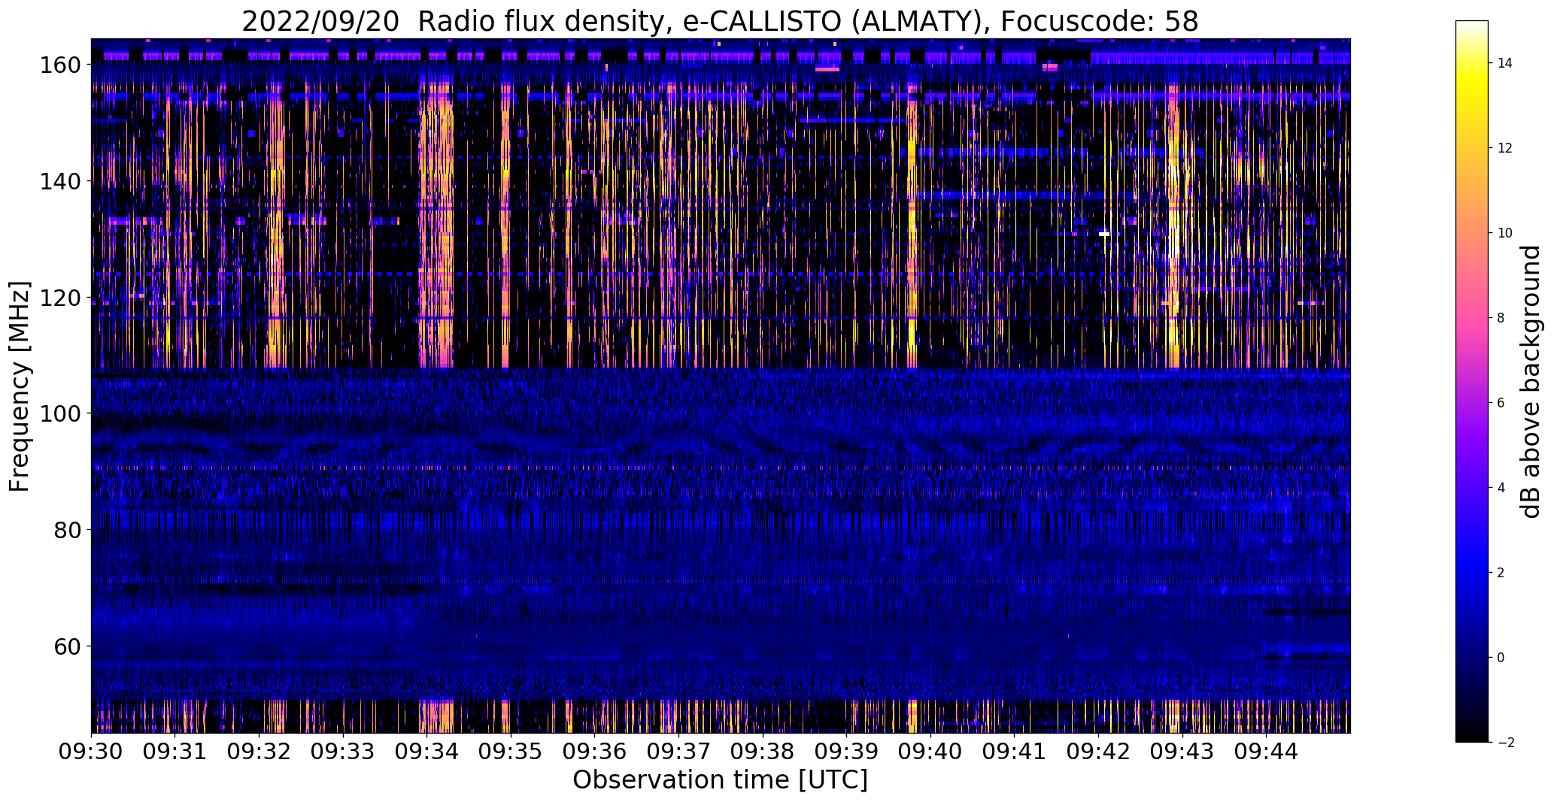Click the 'Observation time [UTC]' x-axis label

(720, 780)
